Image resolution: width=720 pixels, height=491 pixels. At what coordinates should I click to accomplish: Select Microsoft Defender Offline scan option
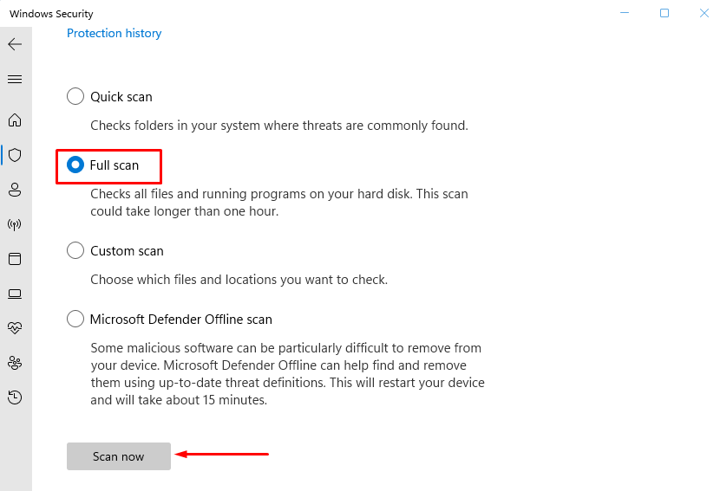(x=75, y=320)
